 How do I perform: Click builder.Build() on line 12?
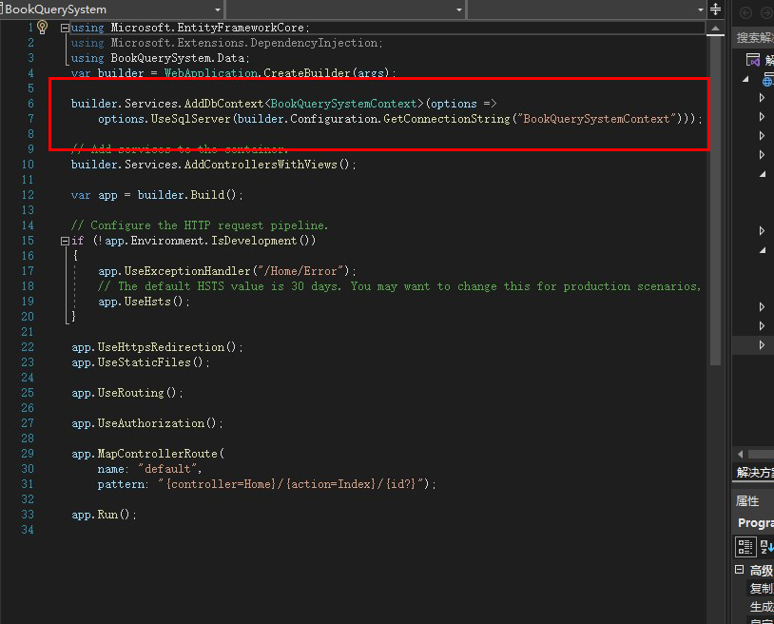(187, 195)
